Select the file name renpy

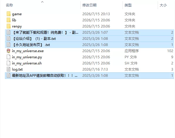pos(17,27)
